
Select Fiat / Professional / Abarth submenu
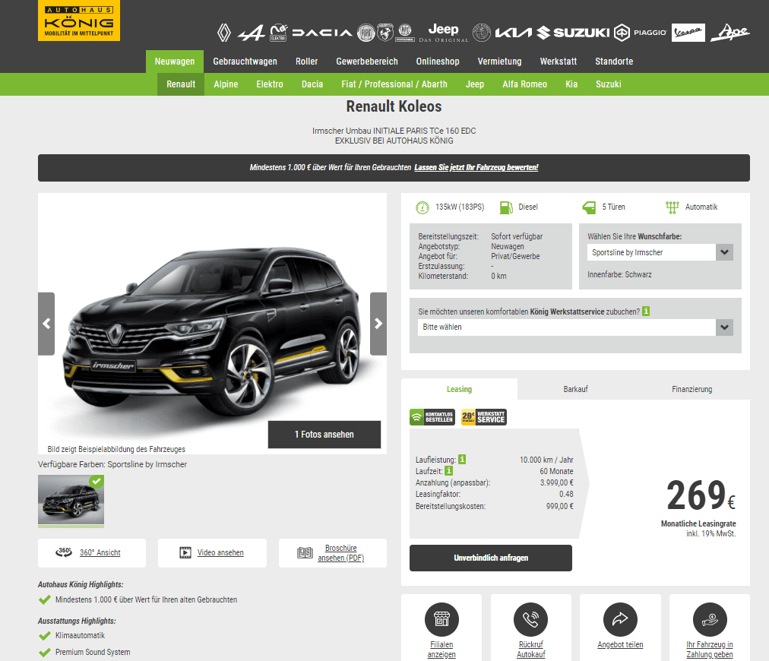tap(394, 84)
